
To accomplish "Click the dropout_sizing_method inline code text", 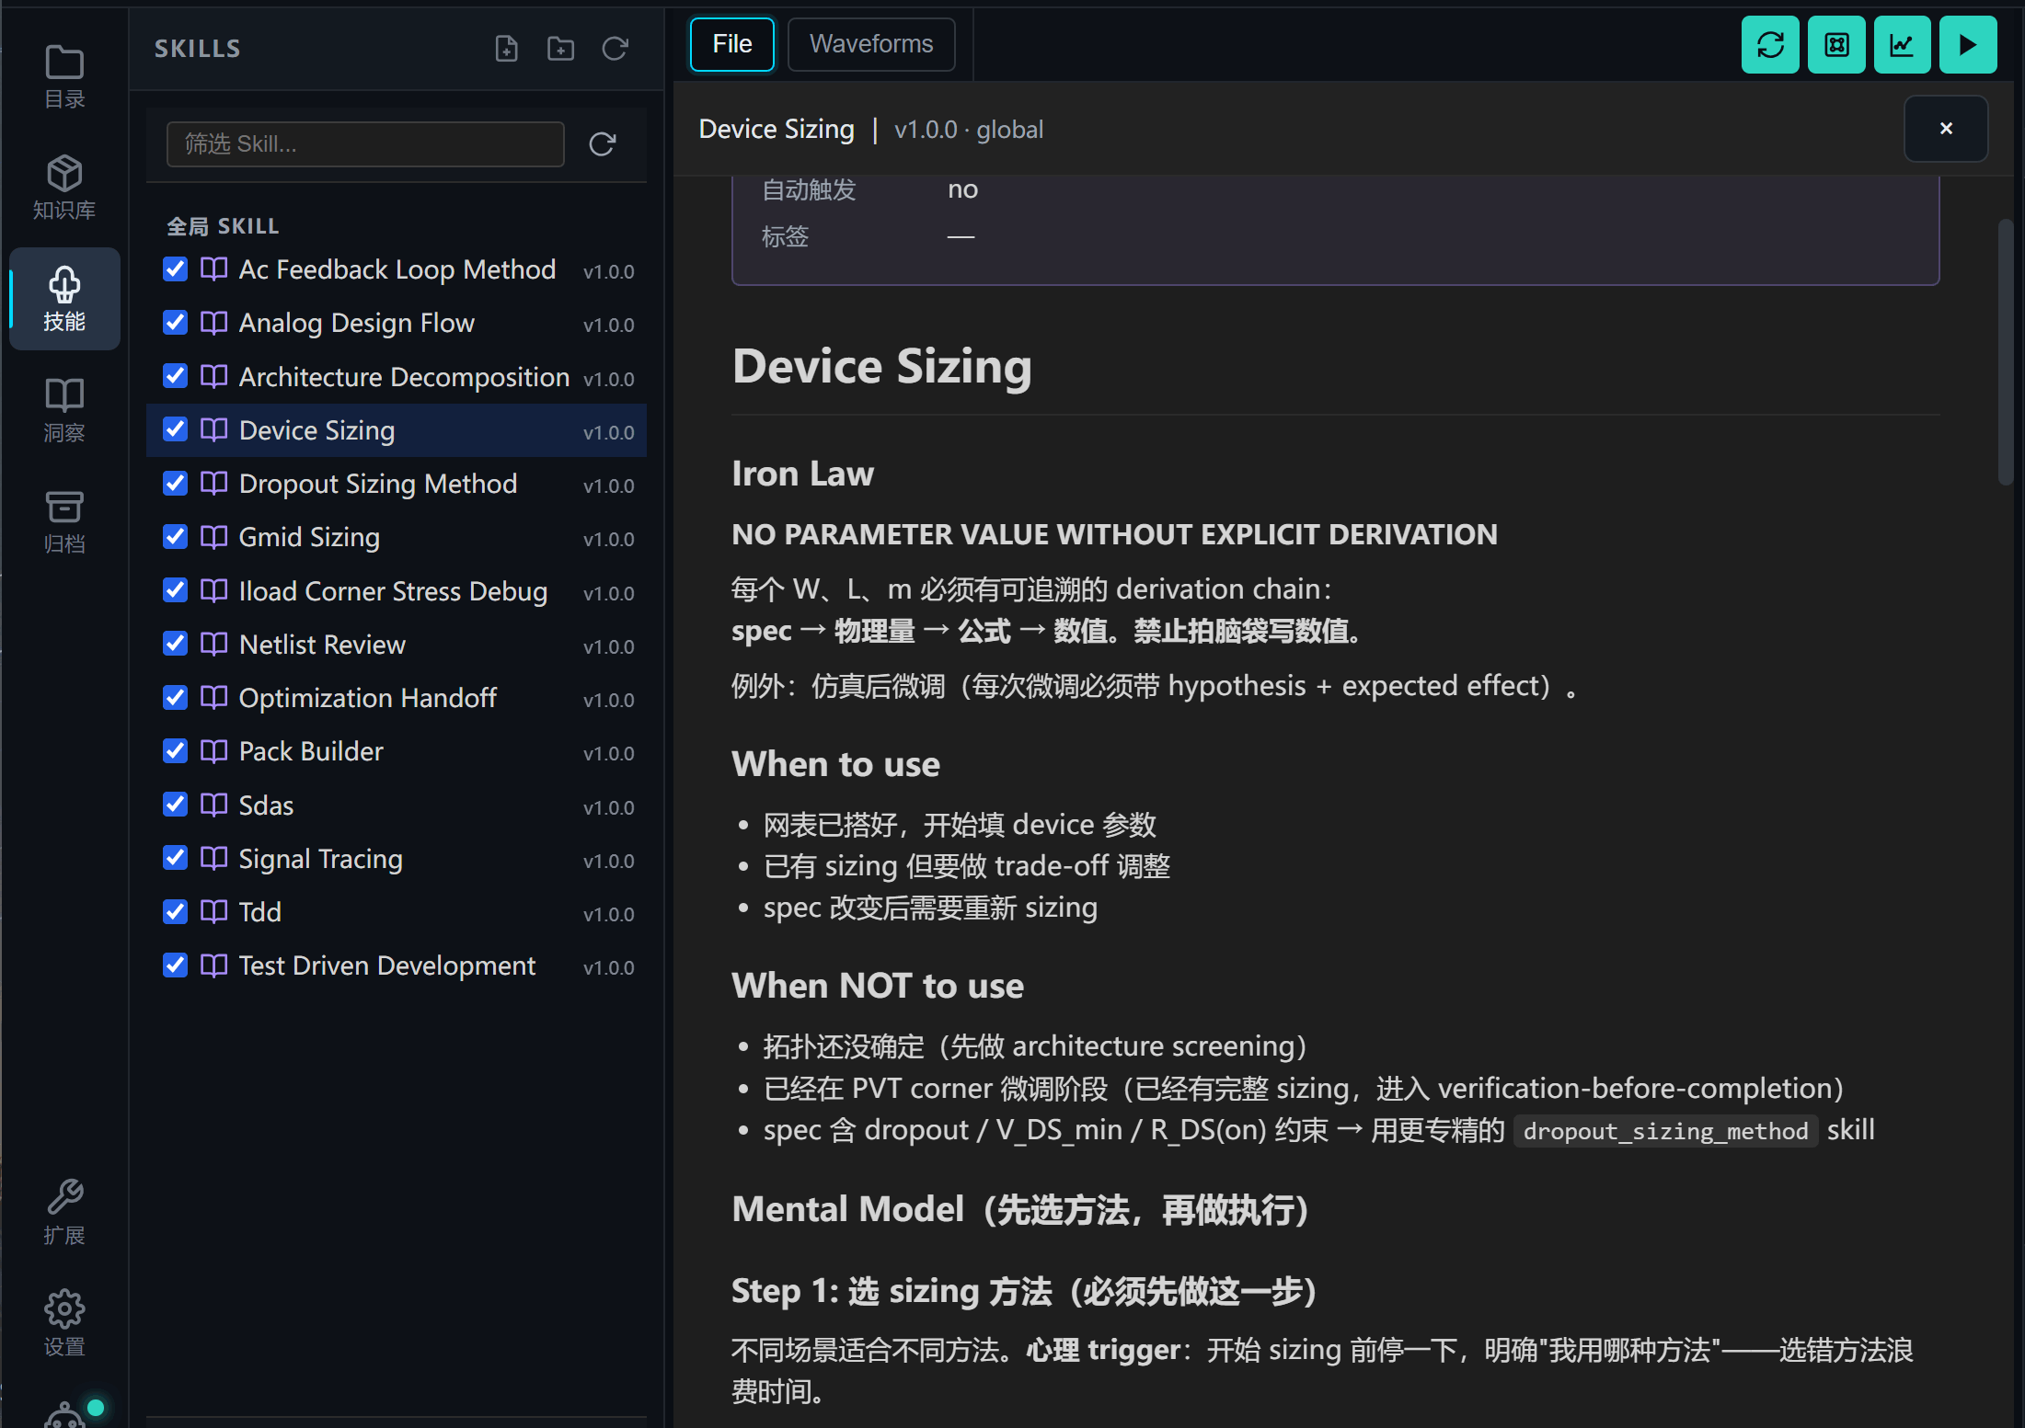I will pos(1665,1131).
